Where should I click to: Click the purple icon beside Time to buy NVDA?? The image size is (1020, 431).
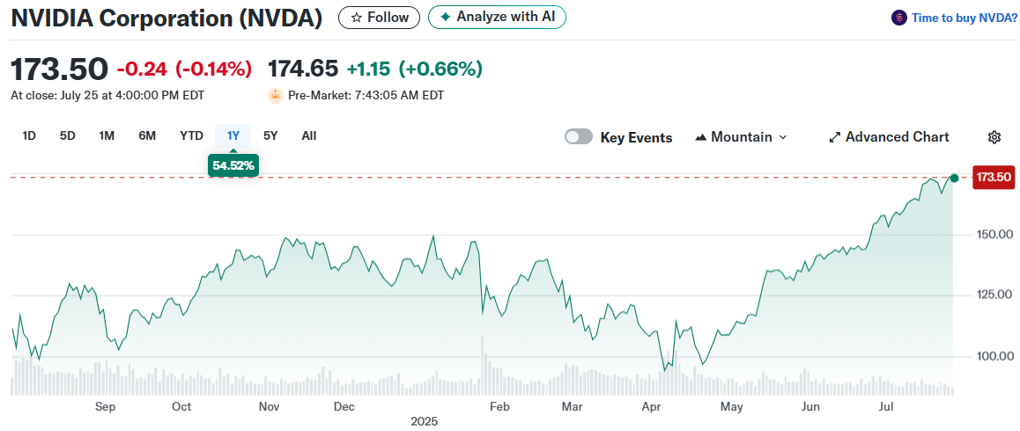click(899, 18)
